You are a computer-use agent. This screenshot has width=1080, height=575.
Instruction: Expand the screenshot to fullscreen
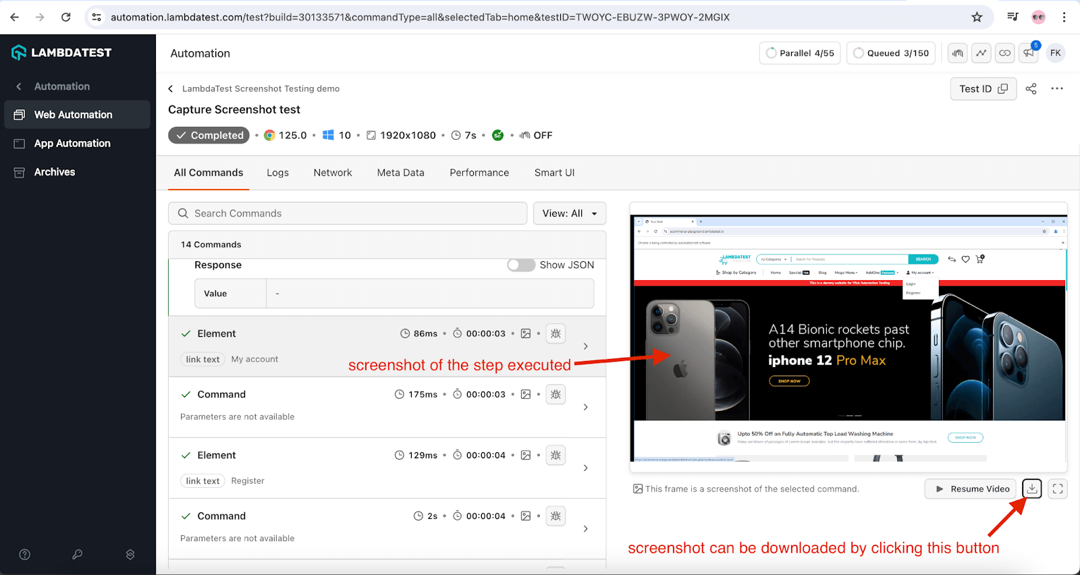1058,489
